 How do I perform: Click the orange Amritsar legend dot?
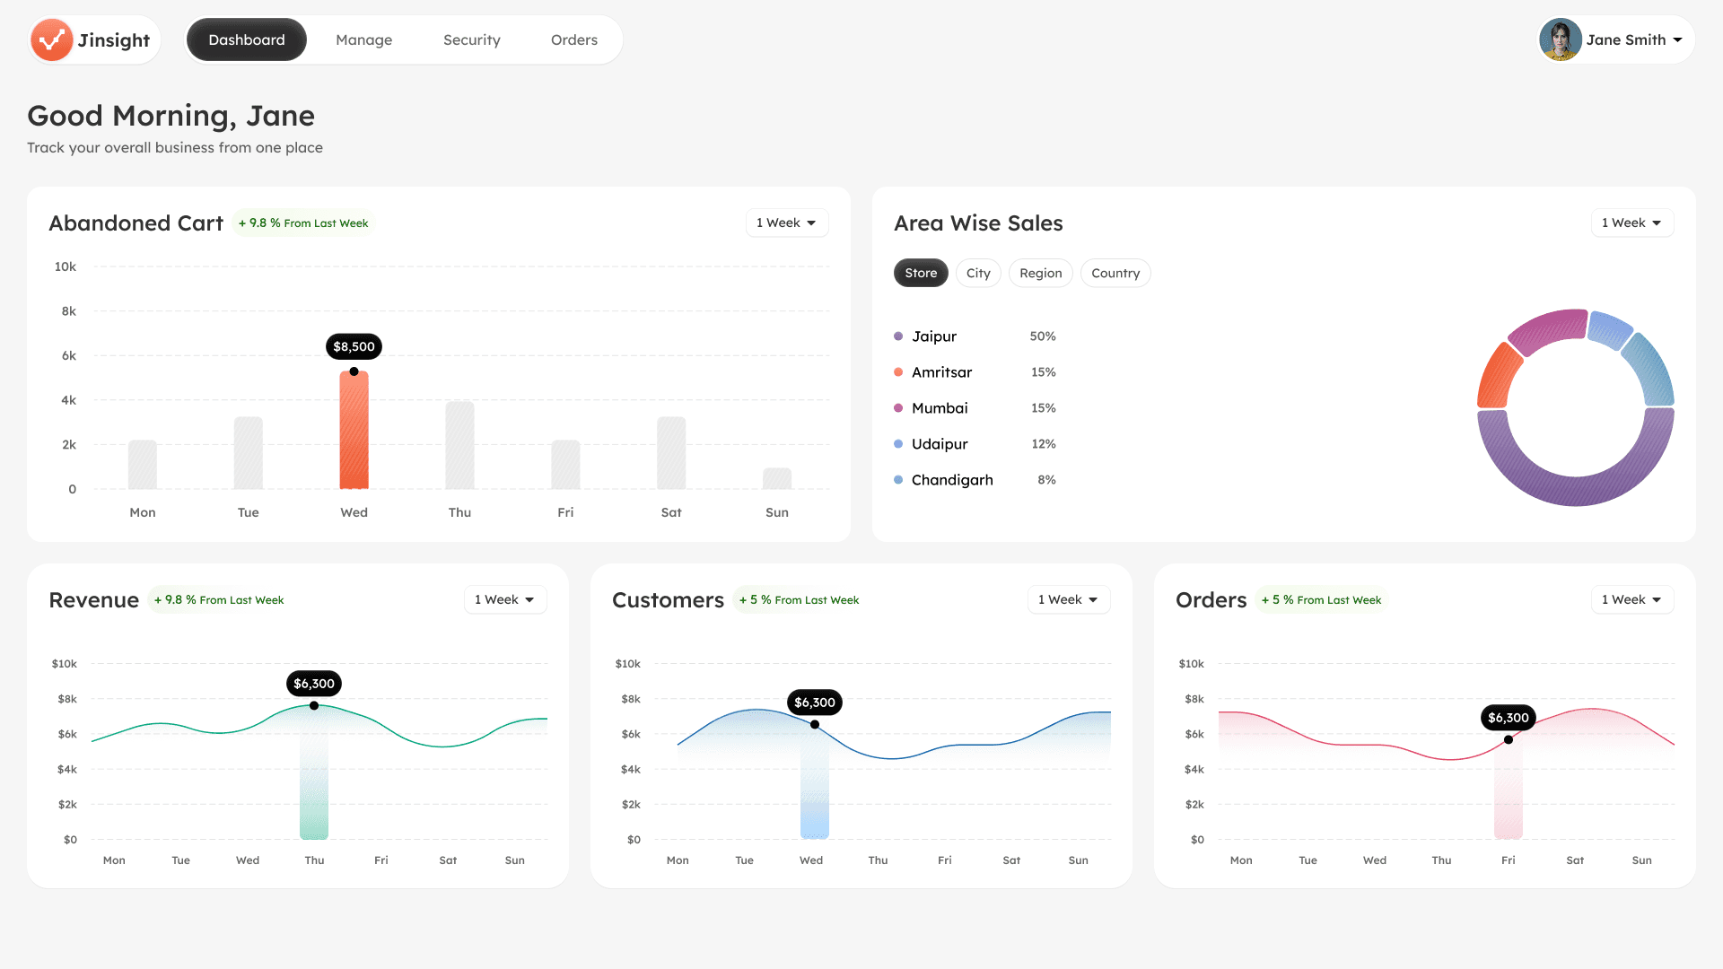(x=898, y=372)
